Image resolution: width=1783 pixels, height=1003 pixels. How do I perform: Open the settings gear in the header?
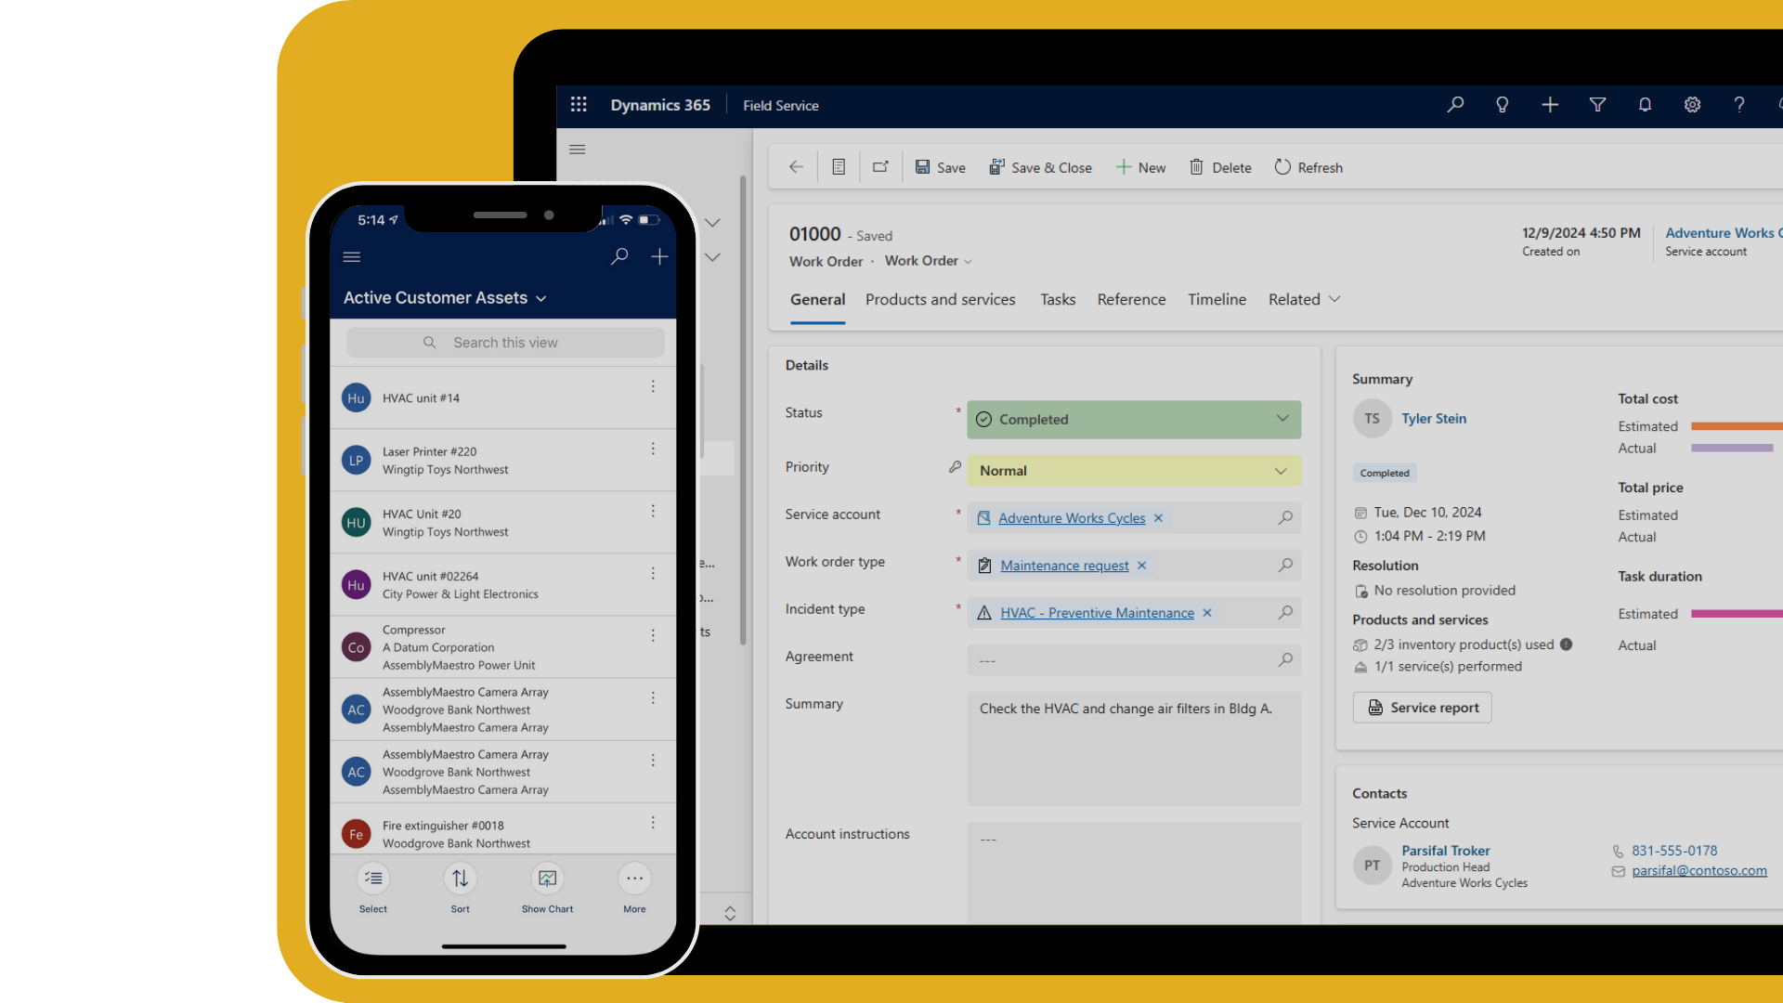[x=1692, y=105]
